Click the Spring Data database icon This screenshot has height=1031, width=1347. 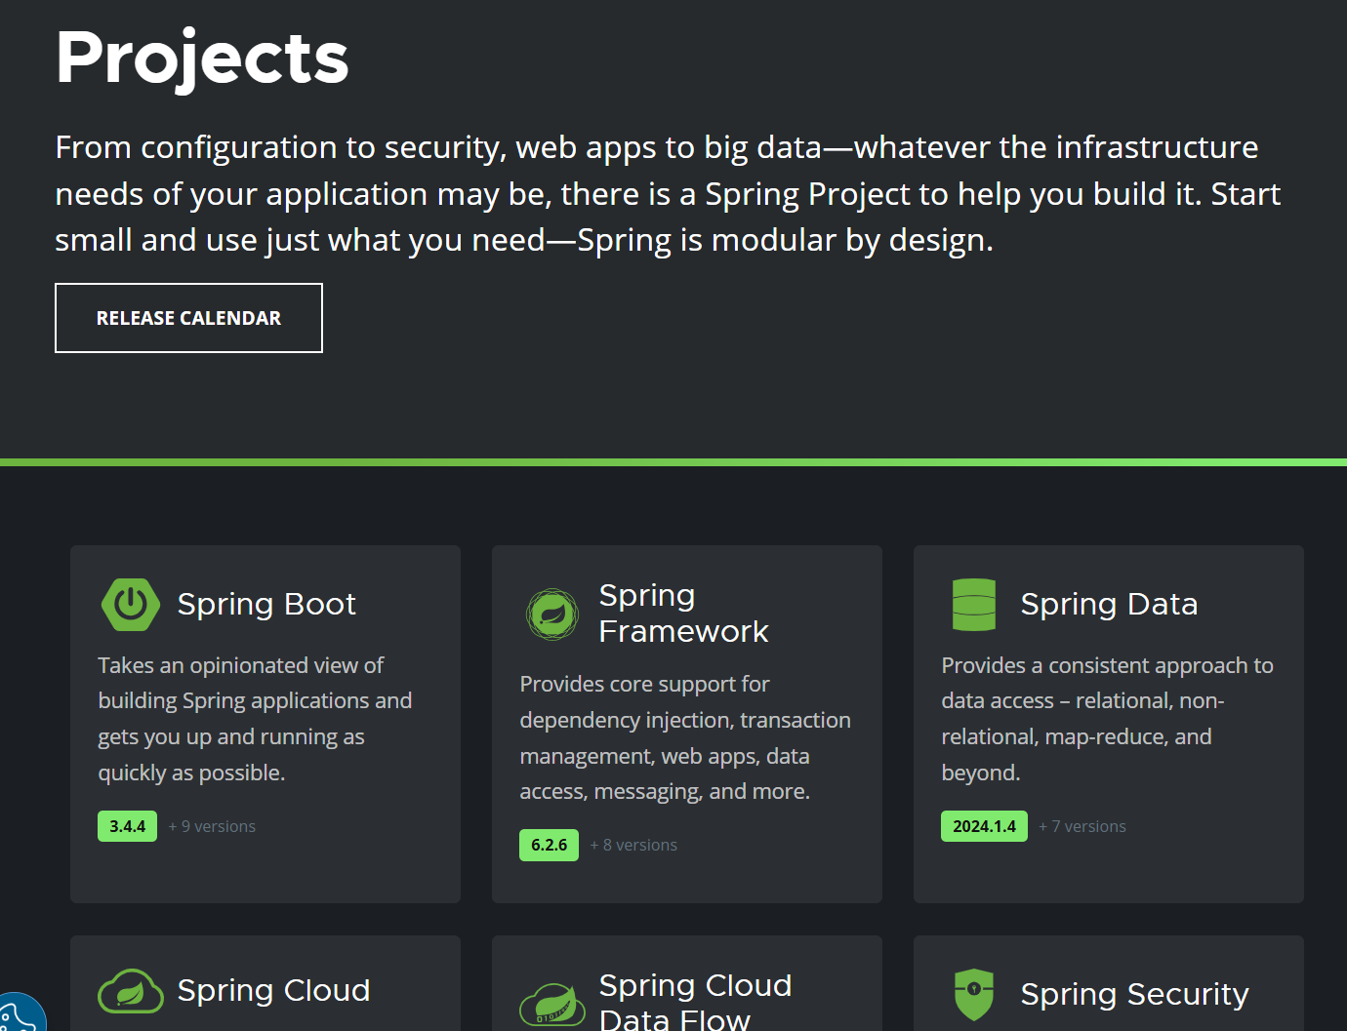(x=974, y=605)
